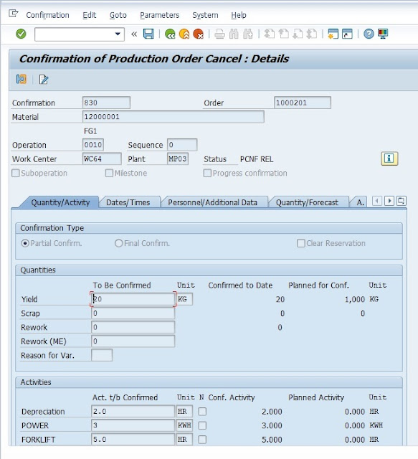The height and width of the screenshot is (459, 418).
Task: Click the red Cancel icon
Action: point(198,34)
